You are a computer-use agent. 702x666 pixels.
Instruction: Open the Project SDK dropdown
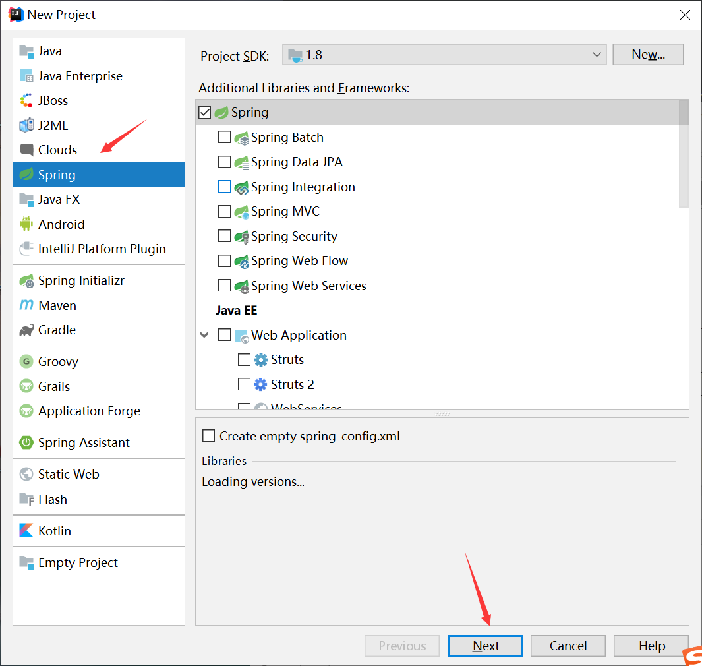click(x=444, y=55)
